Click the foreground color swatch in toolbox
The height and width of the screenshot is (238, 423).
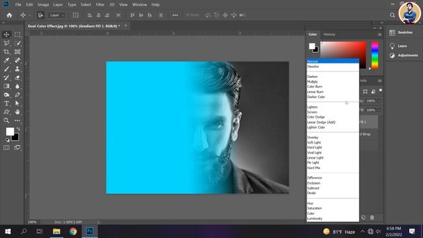click(9, 132)
